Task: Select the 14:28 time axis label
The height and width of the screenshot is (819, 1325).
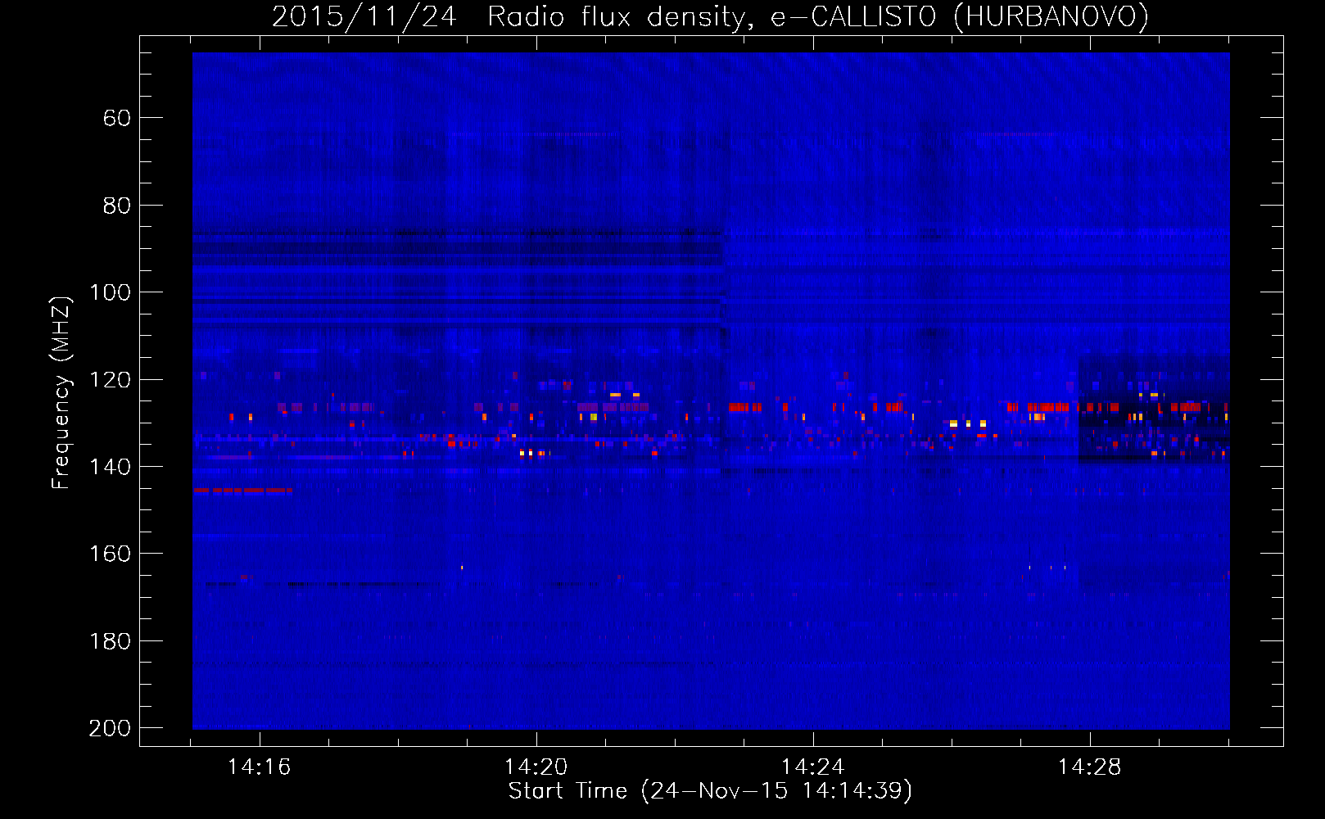Action: (1090, 767)
